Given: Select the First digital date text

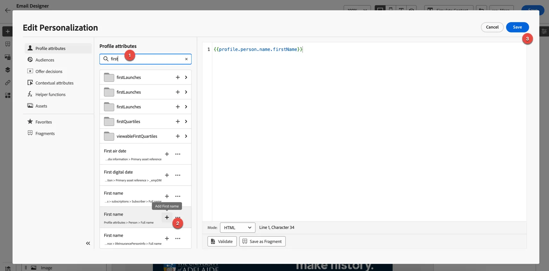Looking at the screenshot, I should (x=118, y=172).
